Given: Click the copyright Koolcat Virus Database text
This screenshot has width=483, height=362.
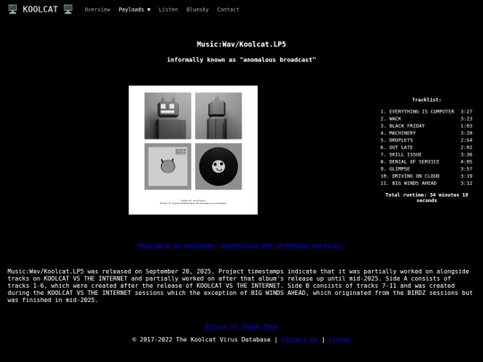Looking at the screenshot, I should point(201,340).
